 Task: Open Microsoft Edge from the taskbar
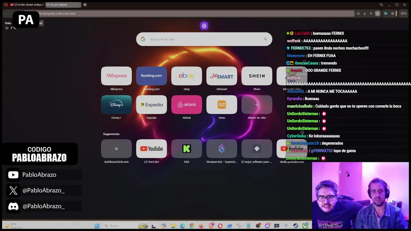click(182, 226)
